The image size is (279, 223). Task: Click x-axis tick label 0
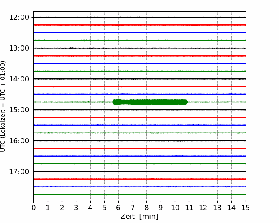click(x=33, y=208)
